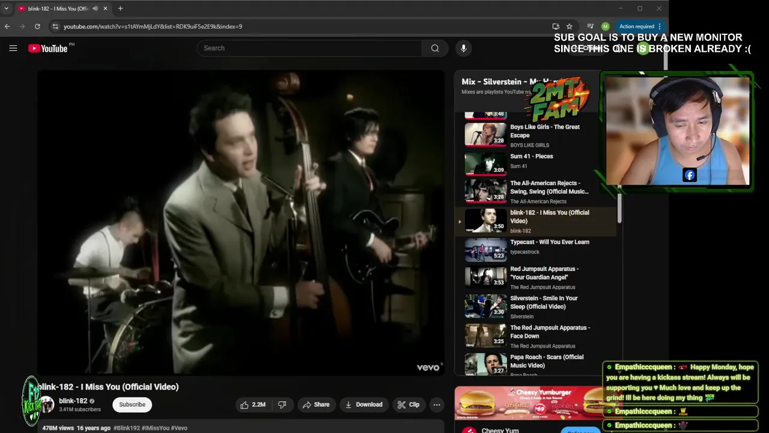
Task: Start voice search with the microphone icon
Action: click(463, 48)
